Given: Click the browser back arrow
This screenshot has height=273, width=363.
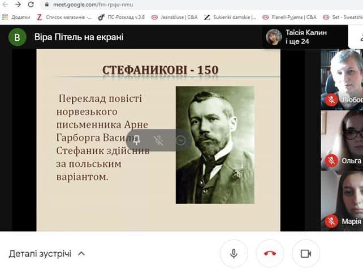Looking at the screenshot, I should pyautogui.click(x=5, y=5).
